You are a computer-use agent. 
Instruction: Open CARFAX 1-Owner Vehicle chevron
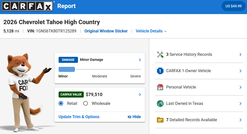pos(240,71)
